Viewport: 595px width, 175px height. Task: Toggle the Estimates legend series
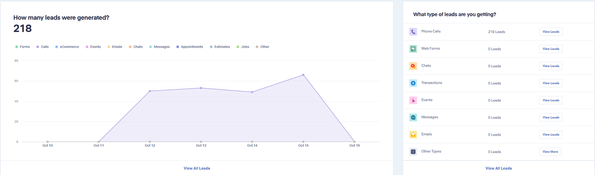tap(220, 47)
